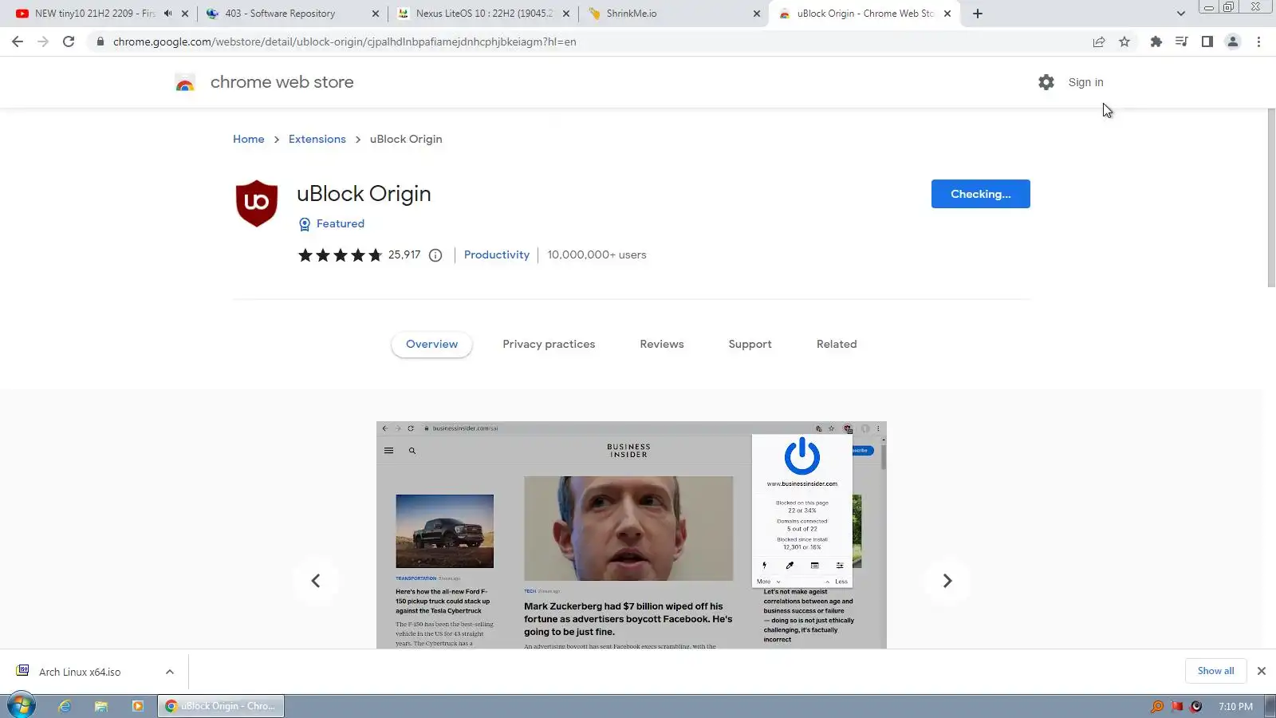Click the uBlock Origin red shield logo
This screenshot has height=718, width=1276.
pos(257,203)
